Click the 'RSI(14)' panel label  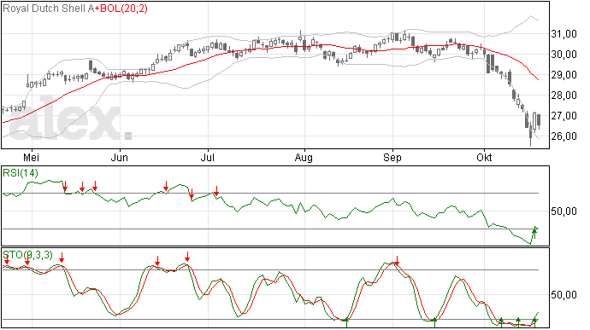pos(21,173)
